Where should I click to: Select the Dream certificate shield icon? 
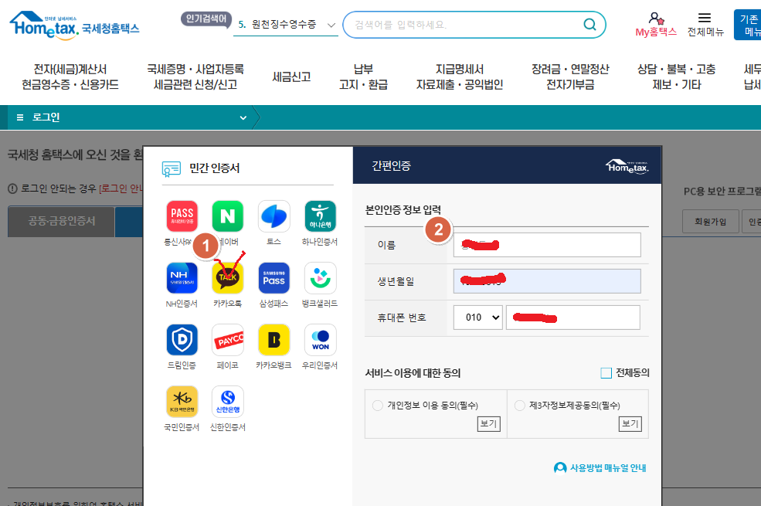pyautogui.click(x=182, y=340)
